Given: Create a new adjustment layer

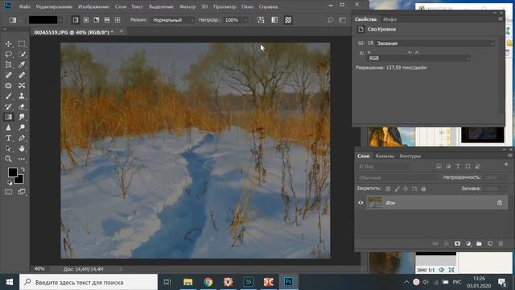Looking at the screenshot, I should [x=468, y=243].
